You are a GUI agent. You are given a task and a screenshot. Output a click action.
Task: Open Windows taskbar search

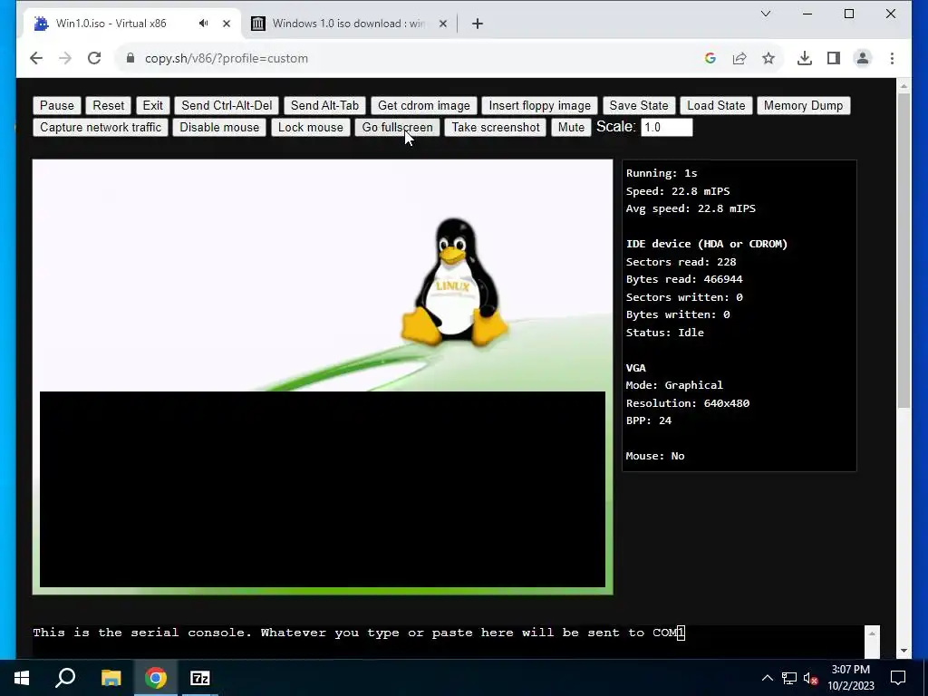(65, 678)
